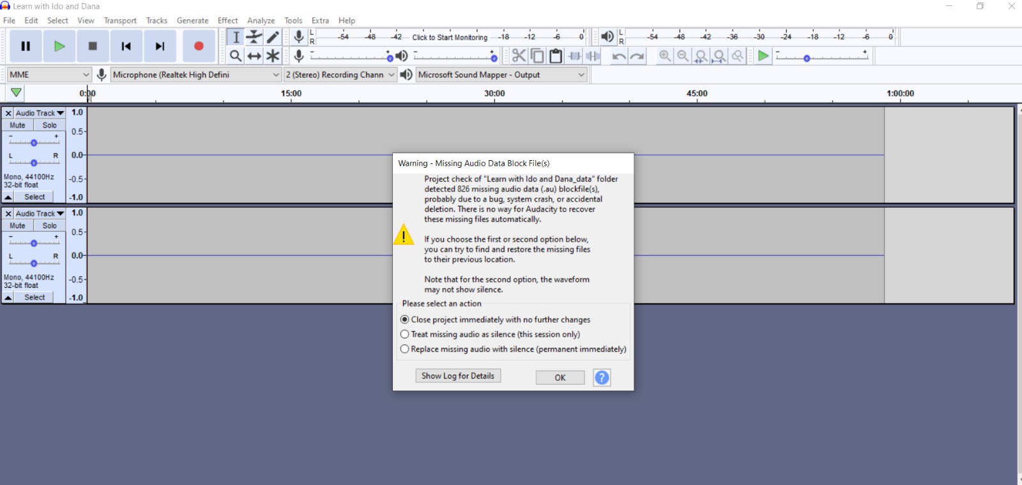
Task: Open Microsoft Sound Mapper output dropdown
Action: [x=501, y=75]
